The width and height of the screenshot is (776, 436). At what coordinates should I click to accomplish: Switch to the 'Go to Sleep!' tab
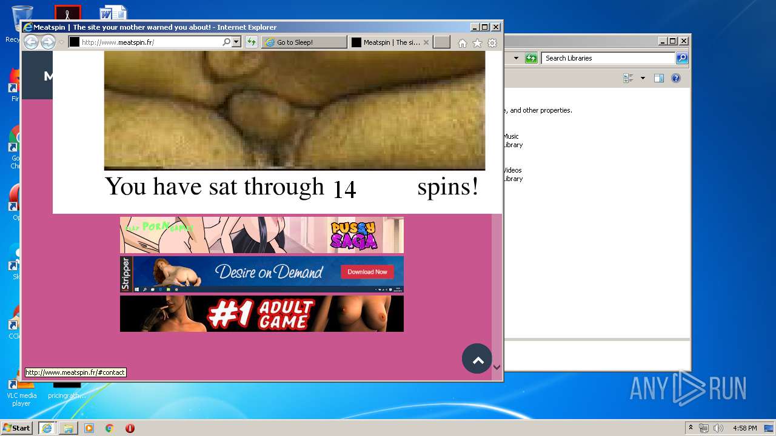304,42
